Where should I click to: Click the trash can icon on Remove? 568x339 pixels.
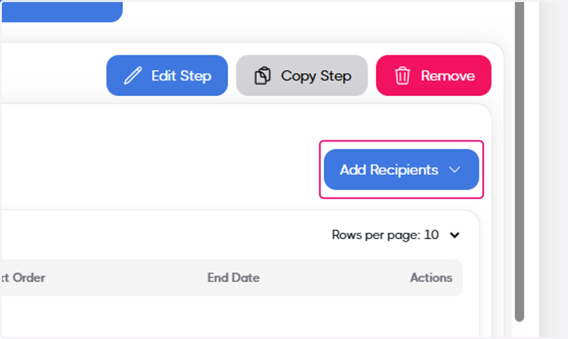[402, 76]
